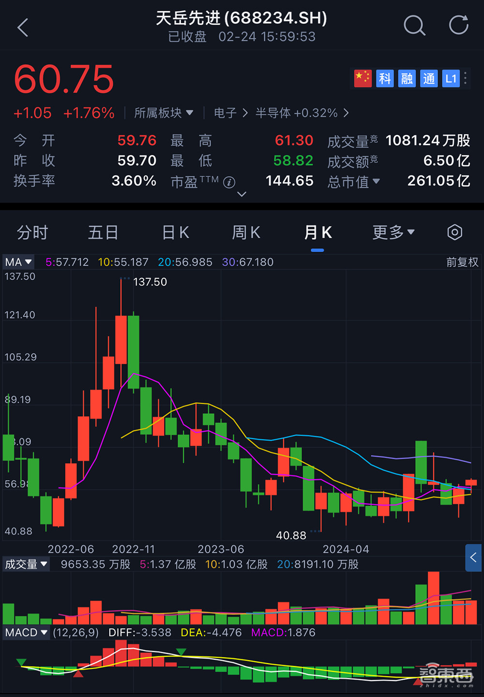Open the MACD indicator dropdown
484x697 pixels.
tap(26, 632)
